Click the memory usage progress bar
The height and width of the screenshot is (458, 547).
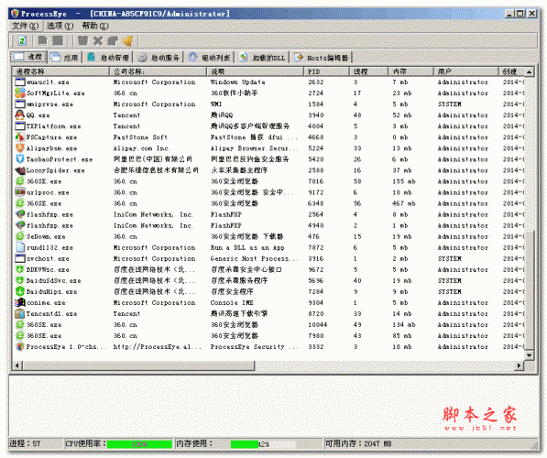[x=263, y=444]
